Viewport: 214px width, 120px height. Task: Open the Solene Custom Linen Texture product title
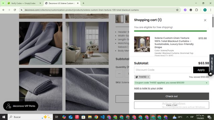pos(174,43)
